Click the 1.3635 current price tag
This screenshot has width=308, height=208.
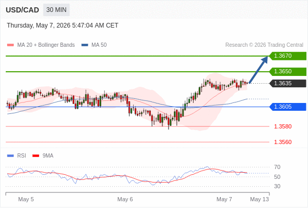[x=288, y=83]
